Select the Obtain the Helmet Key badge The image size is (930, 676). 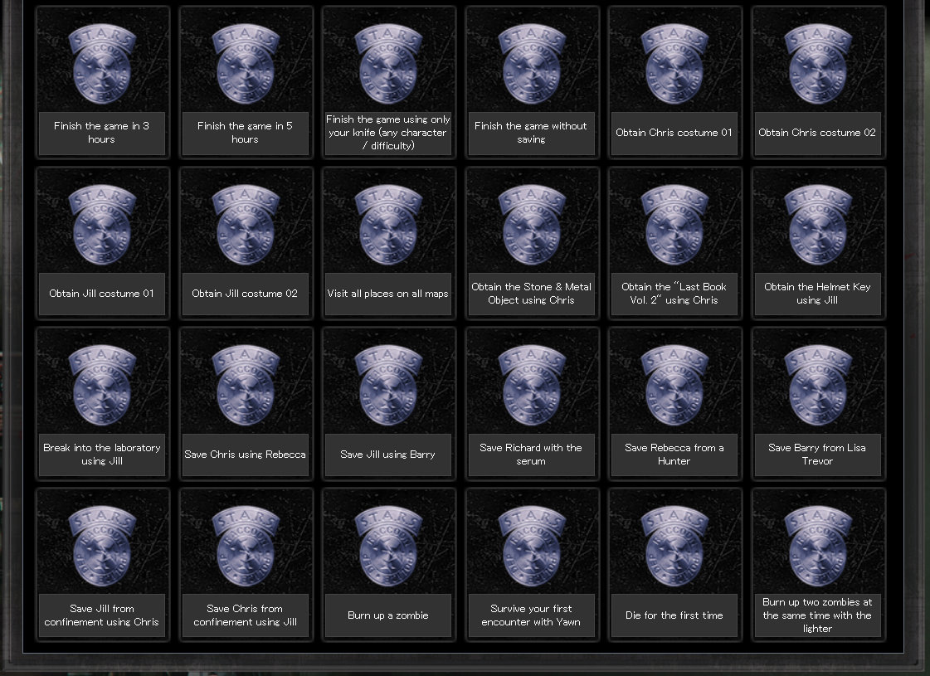(x=817, y=225)
